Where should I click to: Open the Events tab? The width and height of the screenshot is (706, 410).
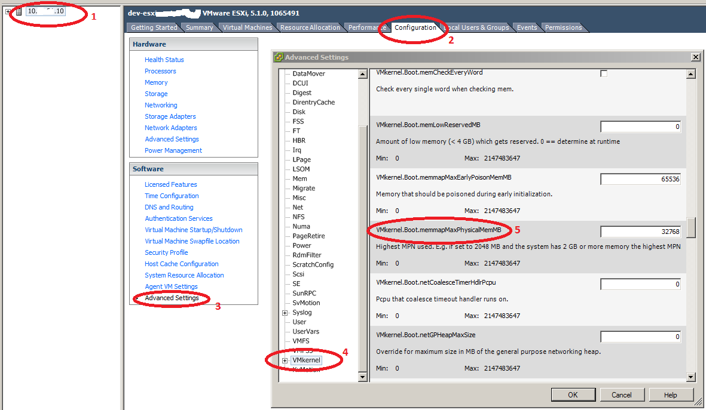[x=527, y=27]
